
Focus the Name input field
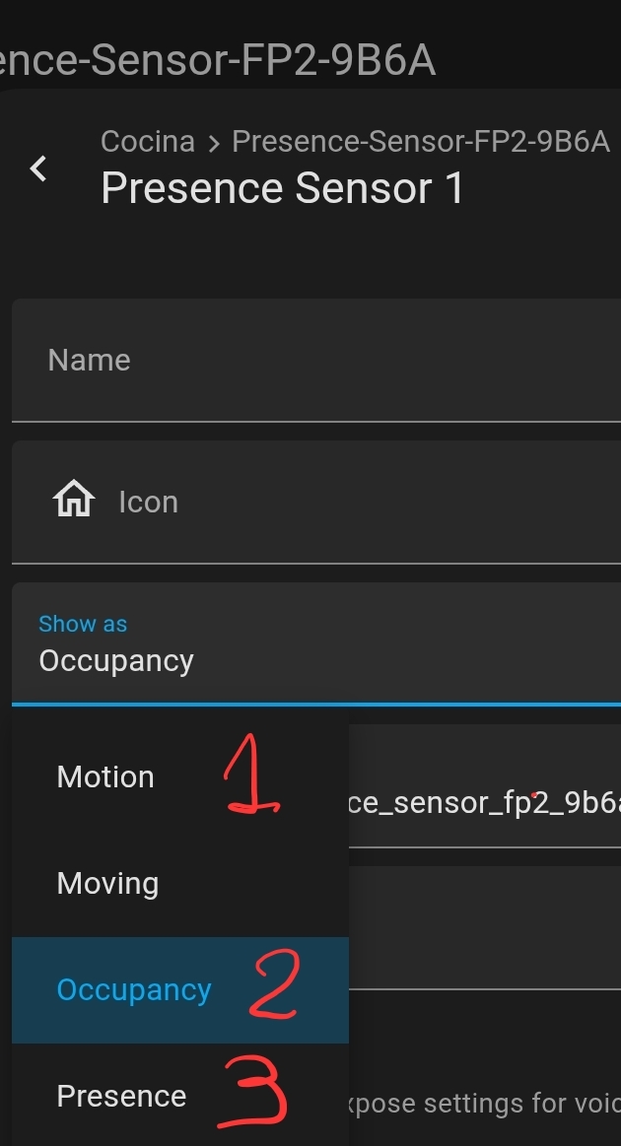coord(296,360)
